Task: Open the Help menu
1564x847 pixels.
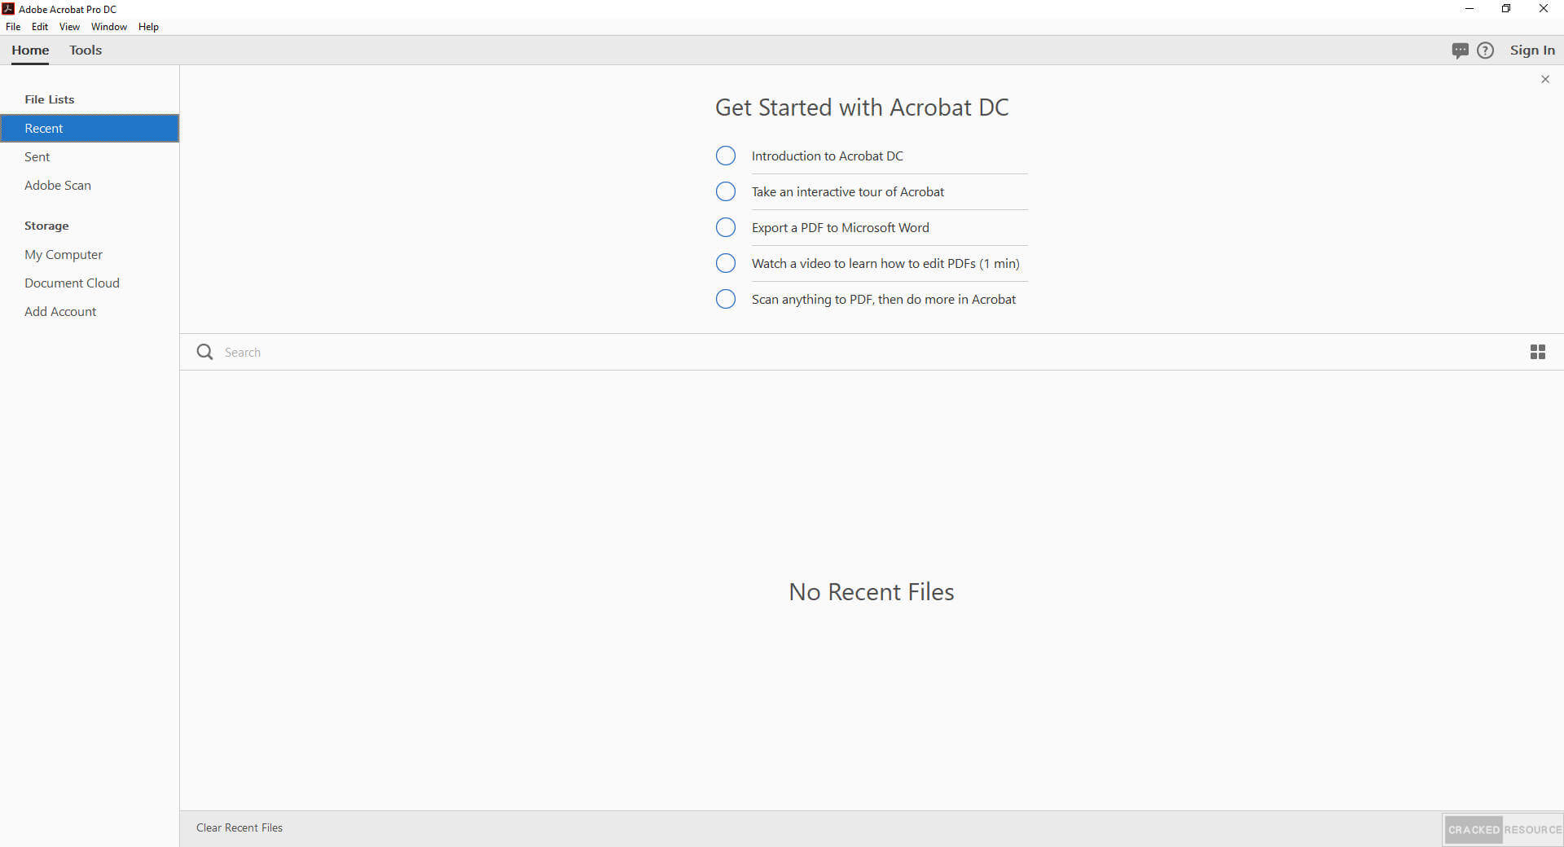Action: point(148,27)
